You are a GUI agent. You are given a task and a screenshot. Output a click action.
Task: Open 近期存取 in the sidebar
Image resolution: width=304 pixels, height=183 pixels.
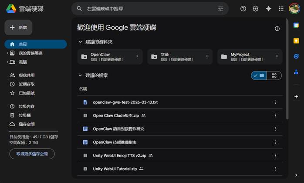pyautogui.click(x=26, y=84)
